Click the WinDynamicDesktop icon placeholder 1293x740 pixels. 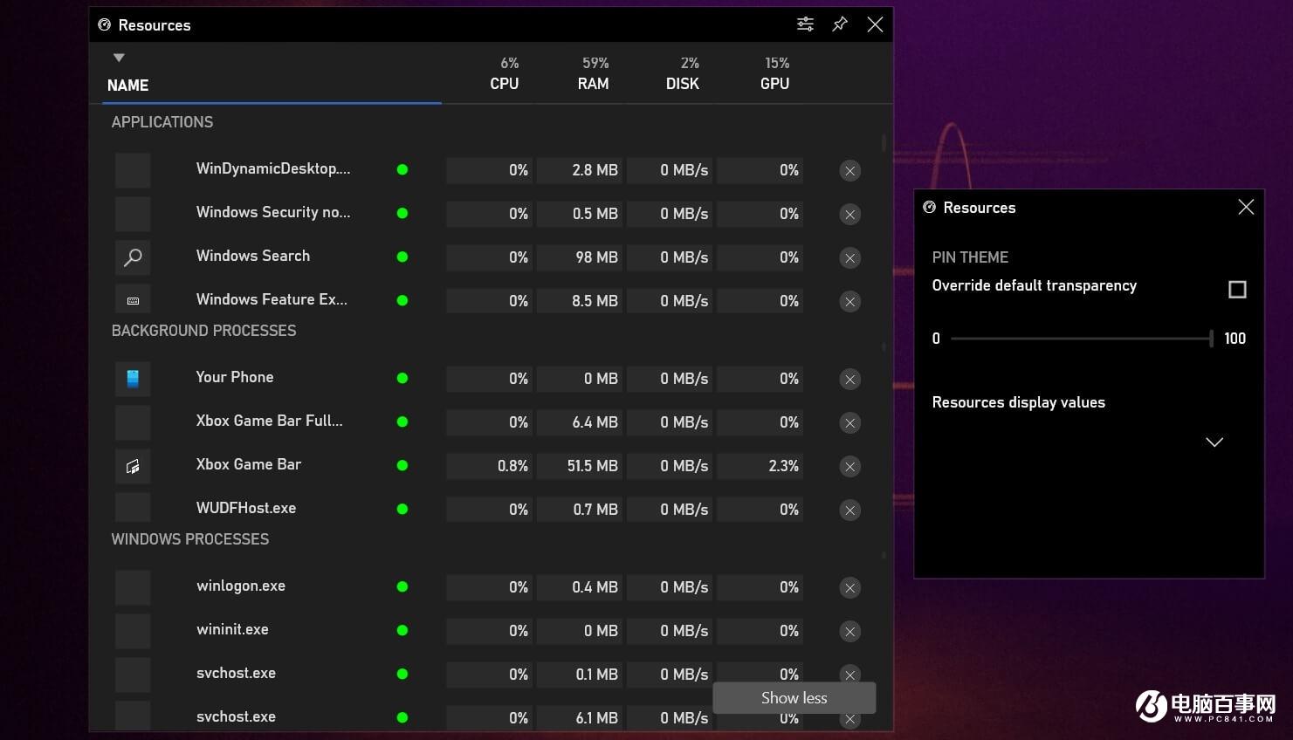(133, 170)
